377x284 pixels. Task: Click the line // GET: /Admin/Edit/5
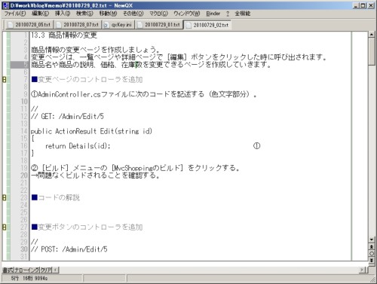click(x=67, y=117)
